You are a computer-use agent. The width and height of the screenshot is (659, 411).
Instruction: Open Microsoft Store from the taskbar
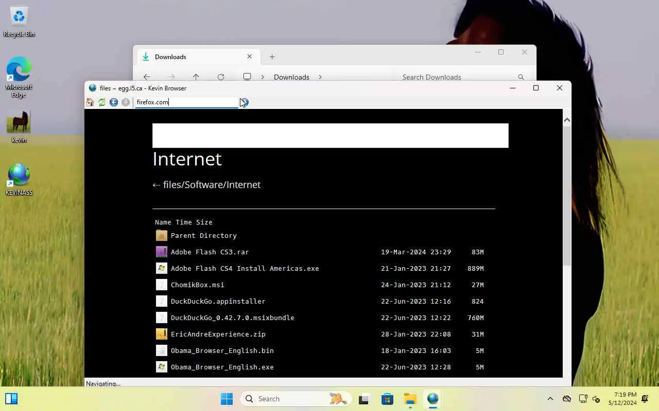tap(387, 399)
